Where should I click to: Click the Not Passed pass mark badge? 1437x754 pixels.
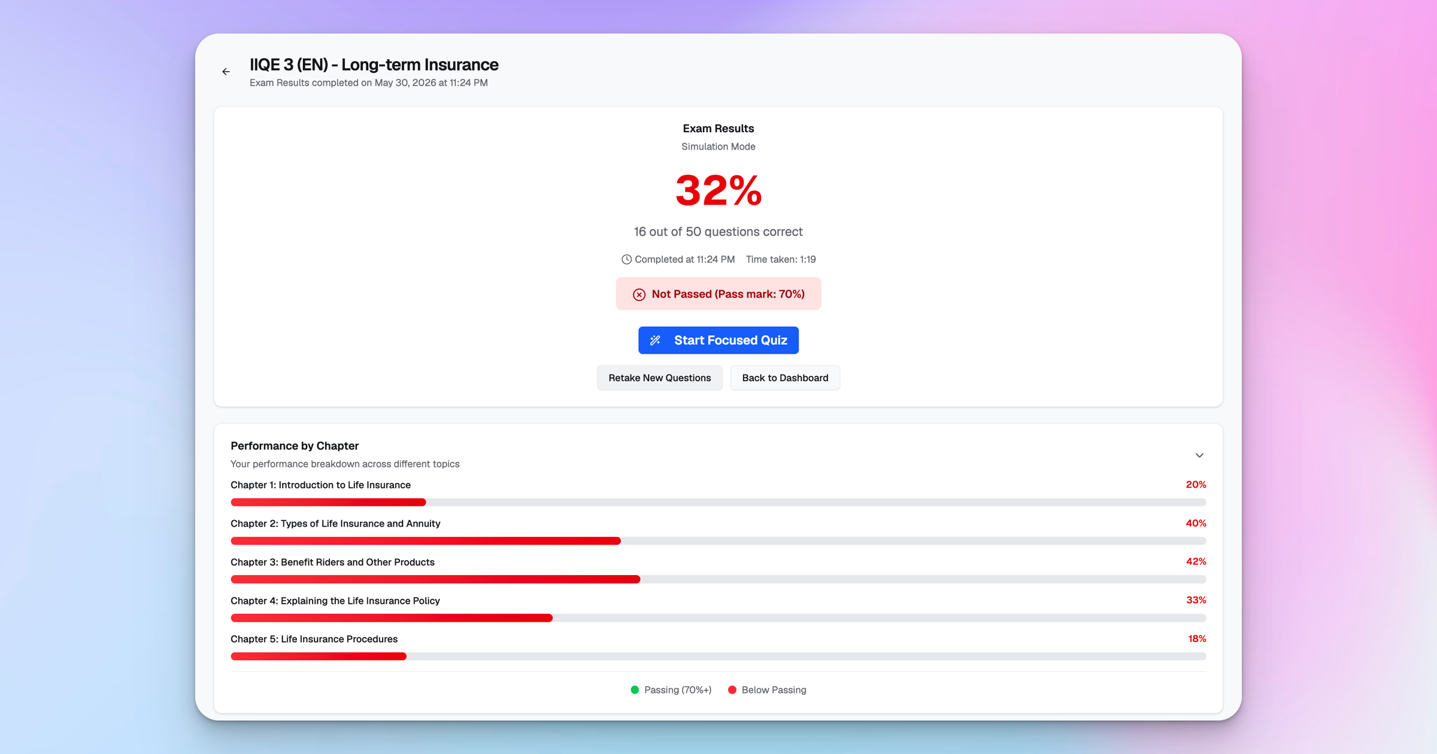click(718, 294)
